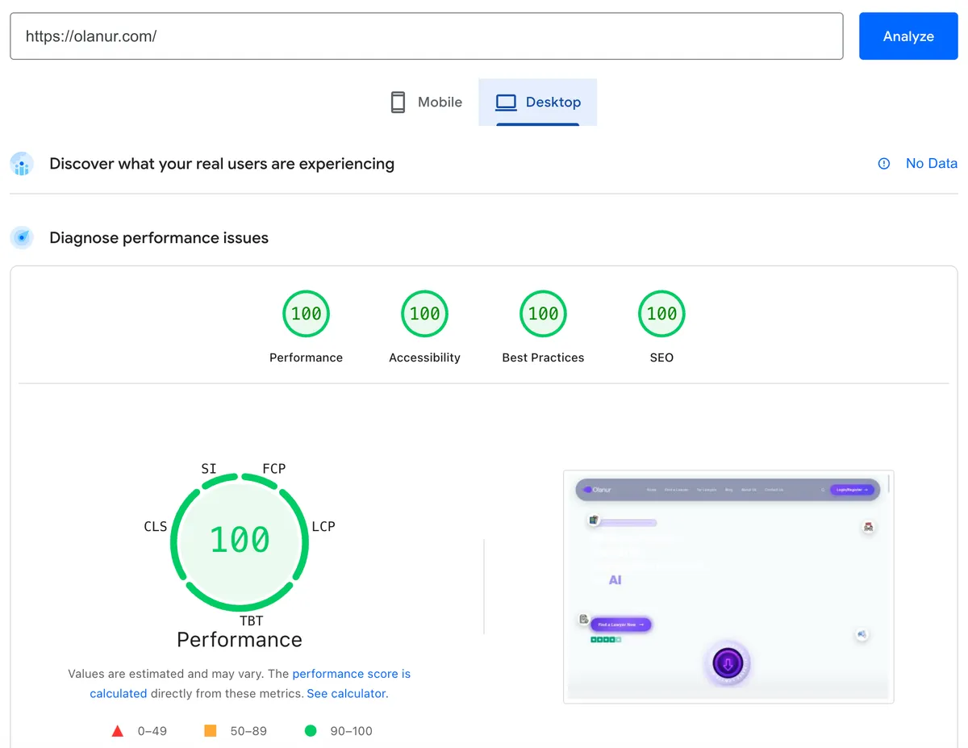Click the 90–100 legend text
The image size is (968, 748).
pos(352,731)
